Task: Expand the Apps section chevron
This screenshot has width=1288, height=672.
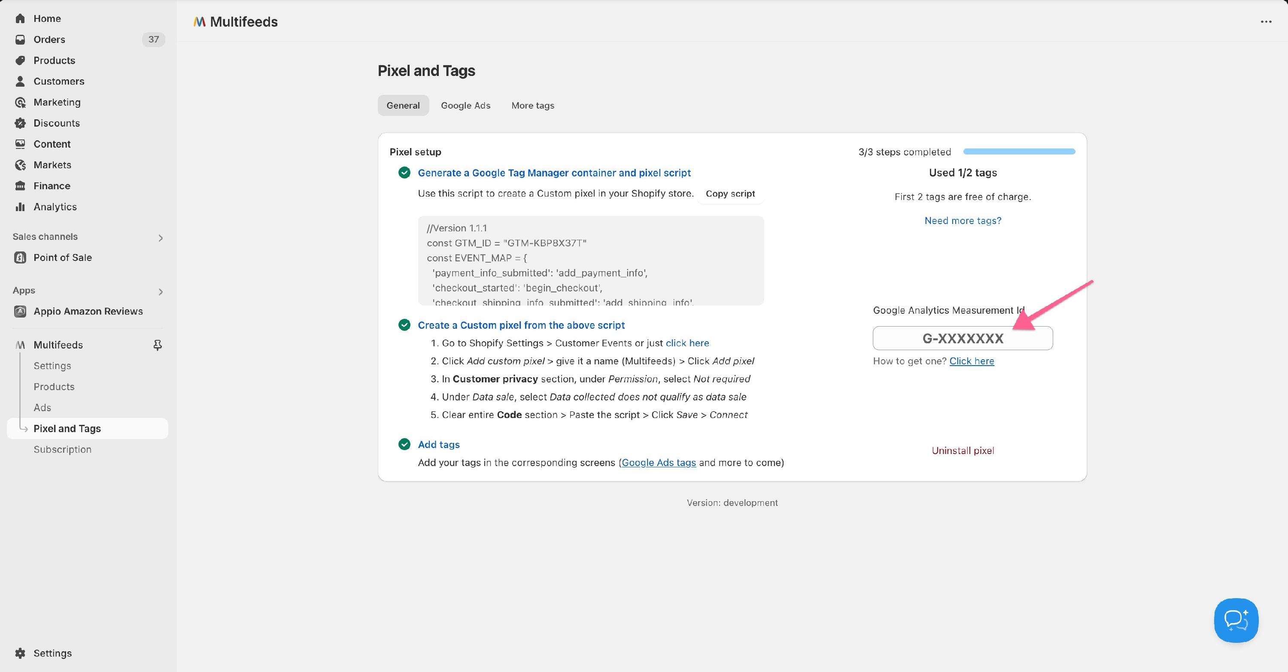Action: (x=161, y=292)
